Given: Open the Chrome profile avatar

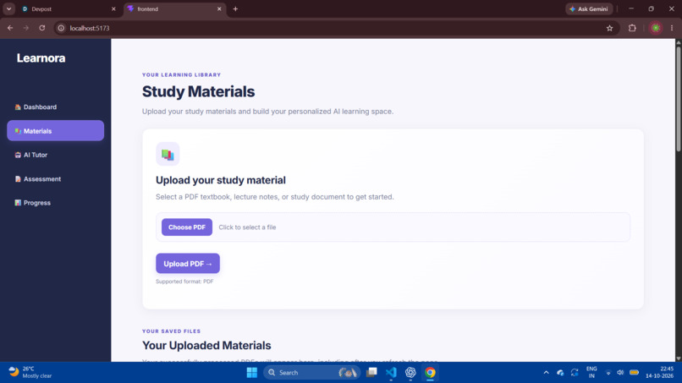Looking at the screenshot, I should point(656,28).
